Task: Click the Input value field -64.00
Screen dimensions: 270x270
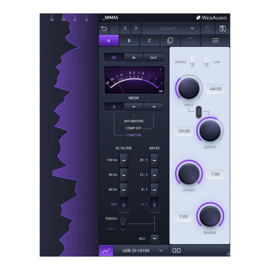Action: pos(215,89)
